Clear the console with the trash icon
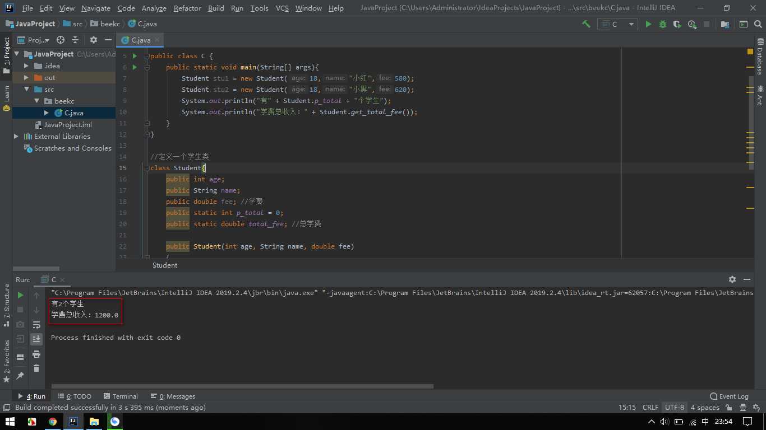 click(36, 368)
